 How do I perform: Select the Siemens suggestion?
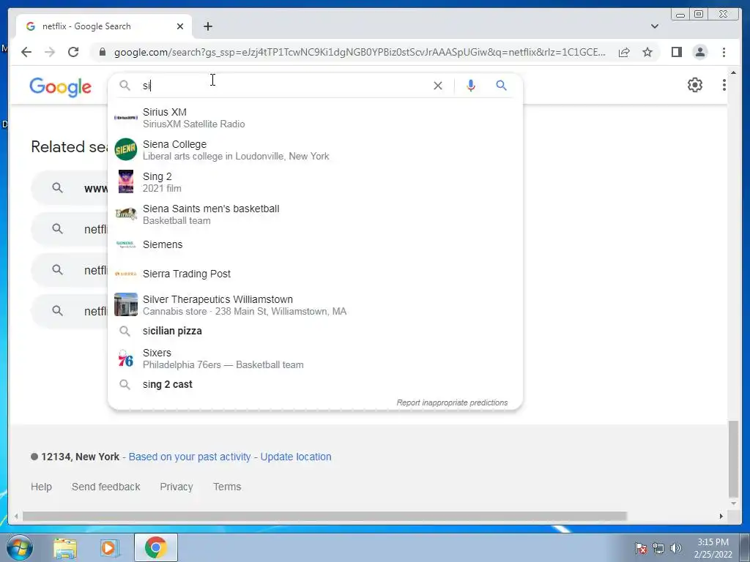315,244
